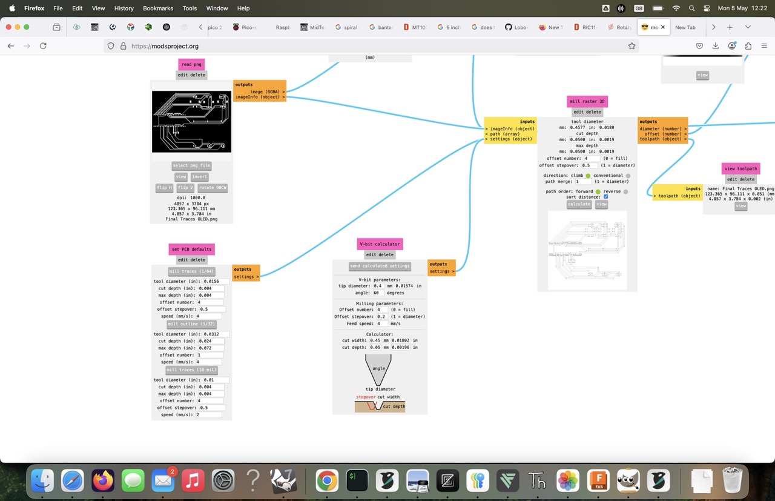The height and width of the screenshot is (501, 775).
Task: Open the list all tabs dropdown
Action: (x=748, y=27)
